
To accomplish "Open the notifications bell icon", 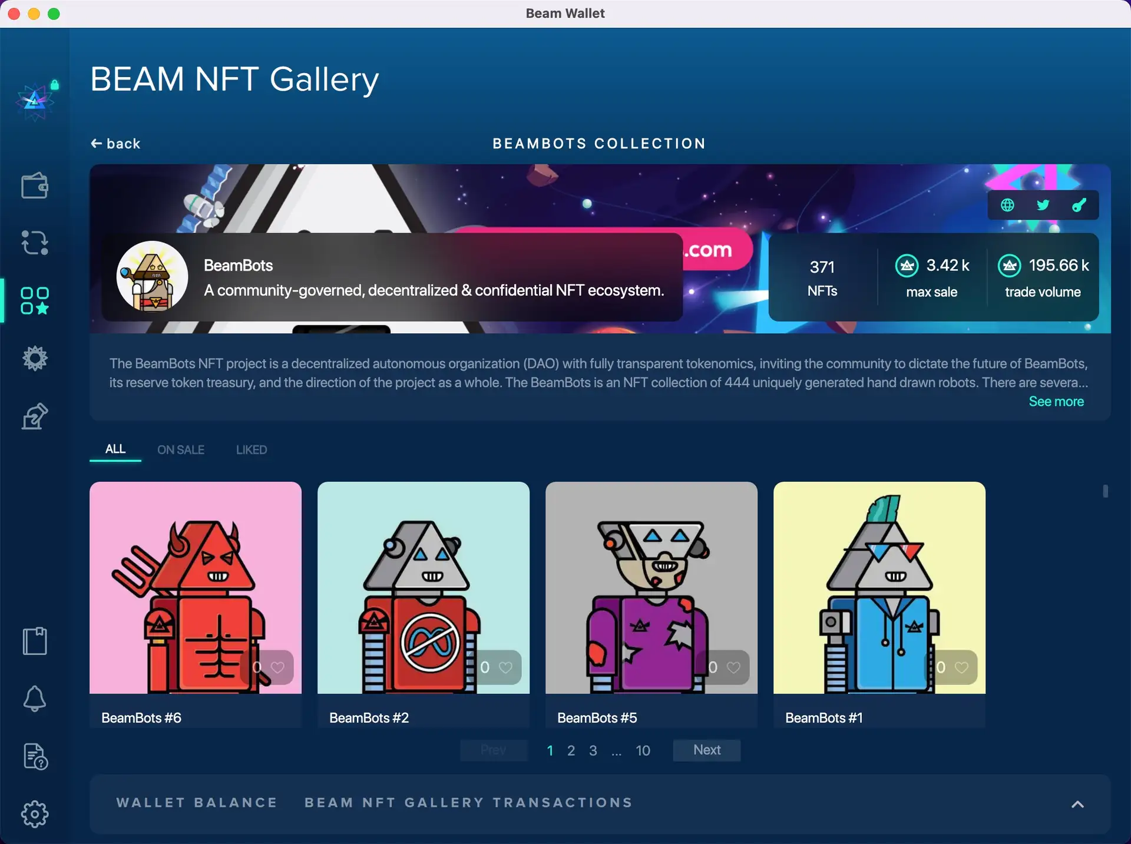I will click(x=34, y=699).
